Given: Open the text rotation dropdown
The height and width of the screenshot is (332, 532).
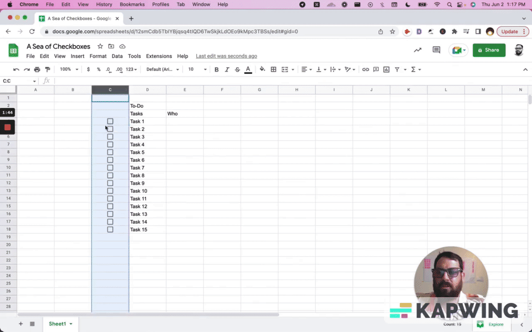Looking at the screenshot, I should pos(350,70).
